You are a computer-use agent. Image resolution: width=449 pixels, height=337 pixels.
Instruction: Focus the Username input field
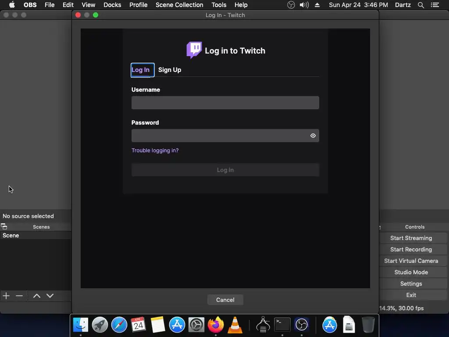(x=225, y=103)
